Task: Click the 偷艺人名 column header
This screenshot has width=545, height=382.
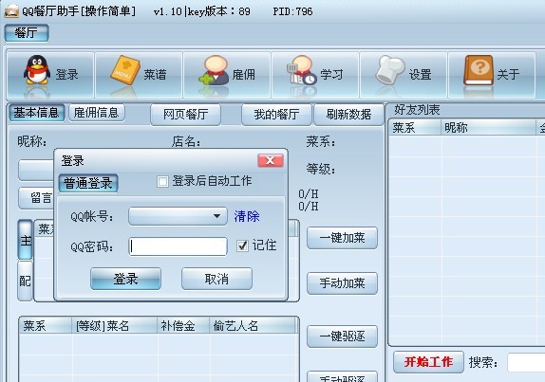Action: 253,326
